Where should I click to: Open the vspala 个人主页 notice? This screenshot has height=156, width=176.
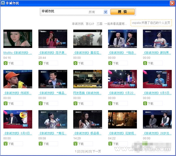point(151,23)
